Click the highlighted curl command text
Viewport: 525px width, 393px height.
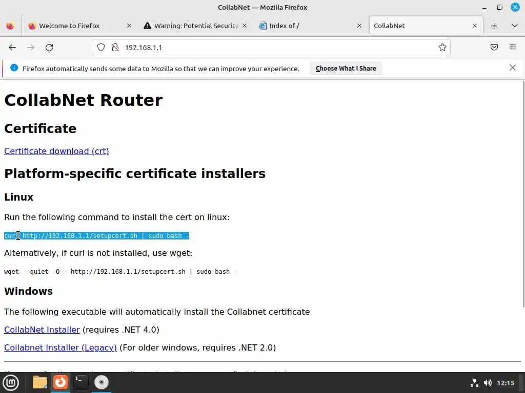[96, 236]
